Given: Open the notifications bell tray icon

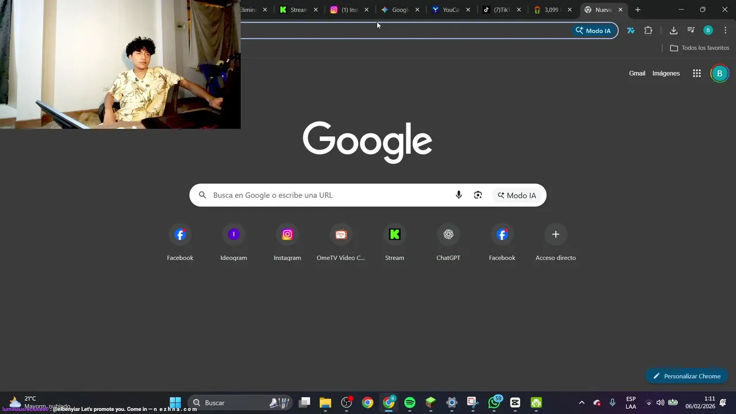Looking at the screenshot, I should [x=723, y=402].
